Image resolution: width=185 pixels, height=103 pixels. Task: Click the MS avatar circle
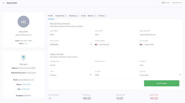(23, 22)
